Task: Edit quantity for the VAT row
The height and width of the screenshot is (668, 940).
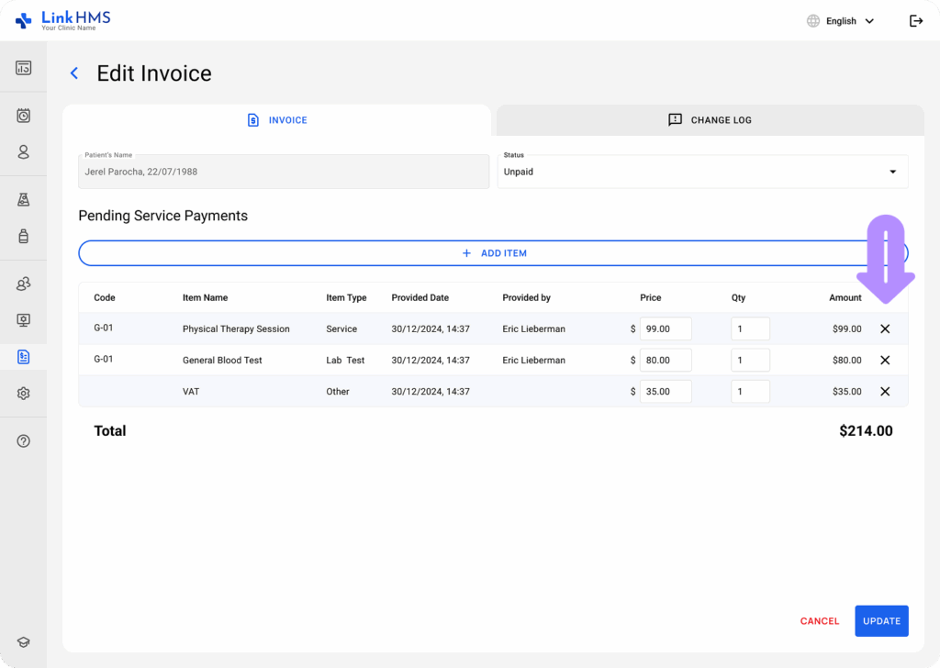Action: (x=750, y=391)
